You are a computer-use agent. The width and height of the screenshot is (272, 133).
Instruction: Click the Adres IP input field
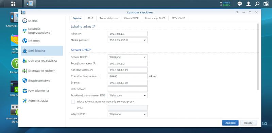(x=128, y=34)
